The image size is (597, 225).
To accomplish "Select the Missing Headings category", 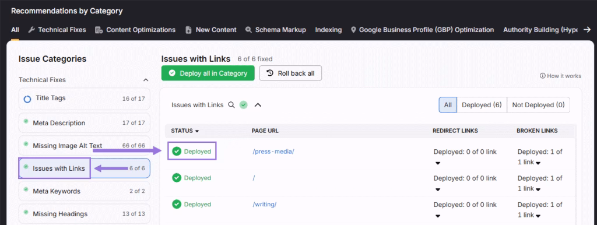I will (x=84, y=213).
